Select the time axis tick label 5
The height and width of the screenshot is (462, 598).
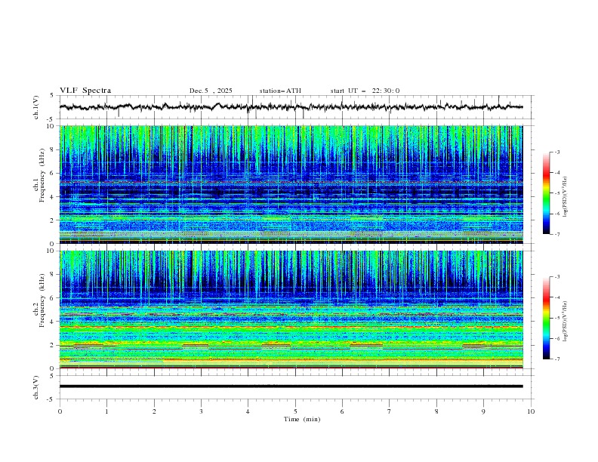point(296,411)
